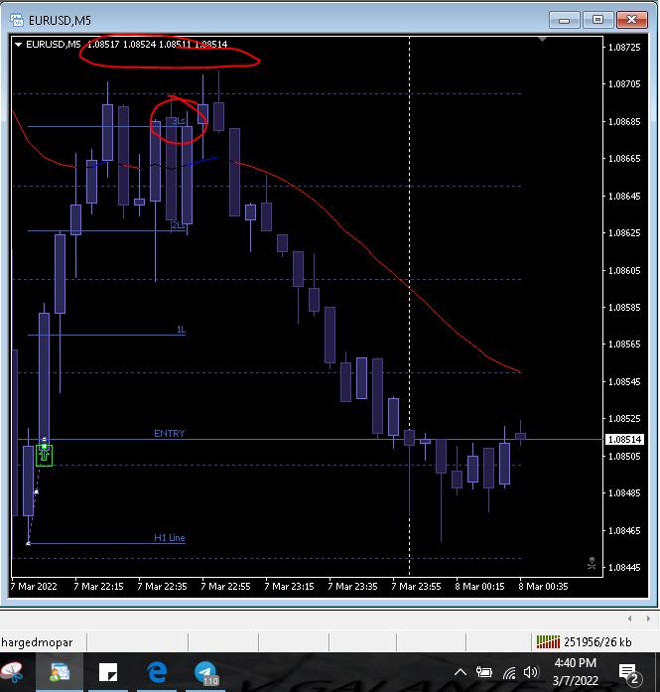Open the clock showing 4:40 PM

tap(576, 672)
